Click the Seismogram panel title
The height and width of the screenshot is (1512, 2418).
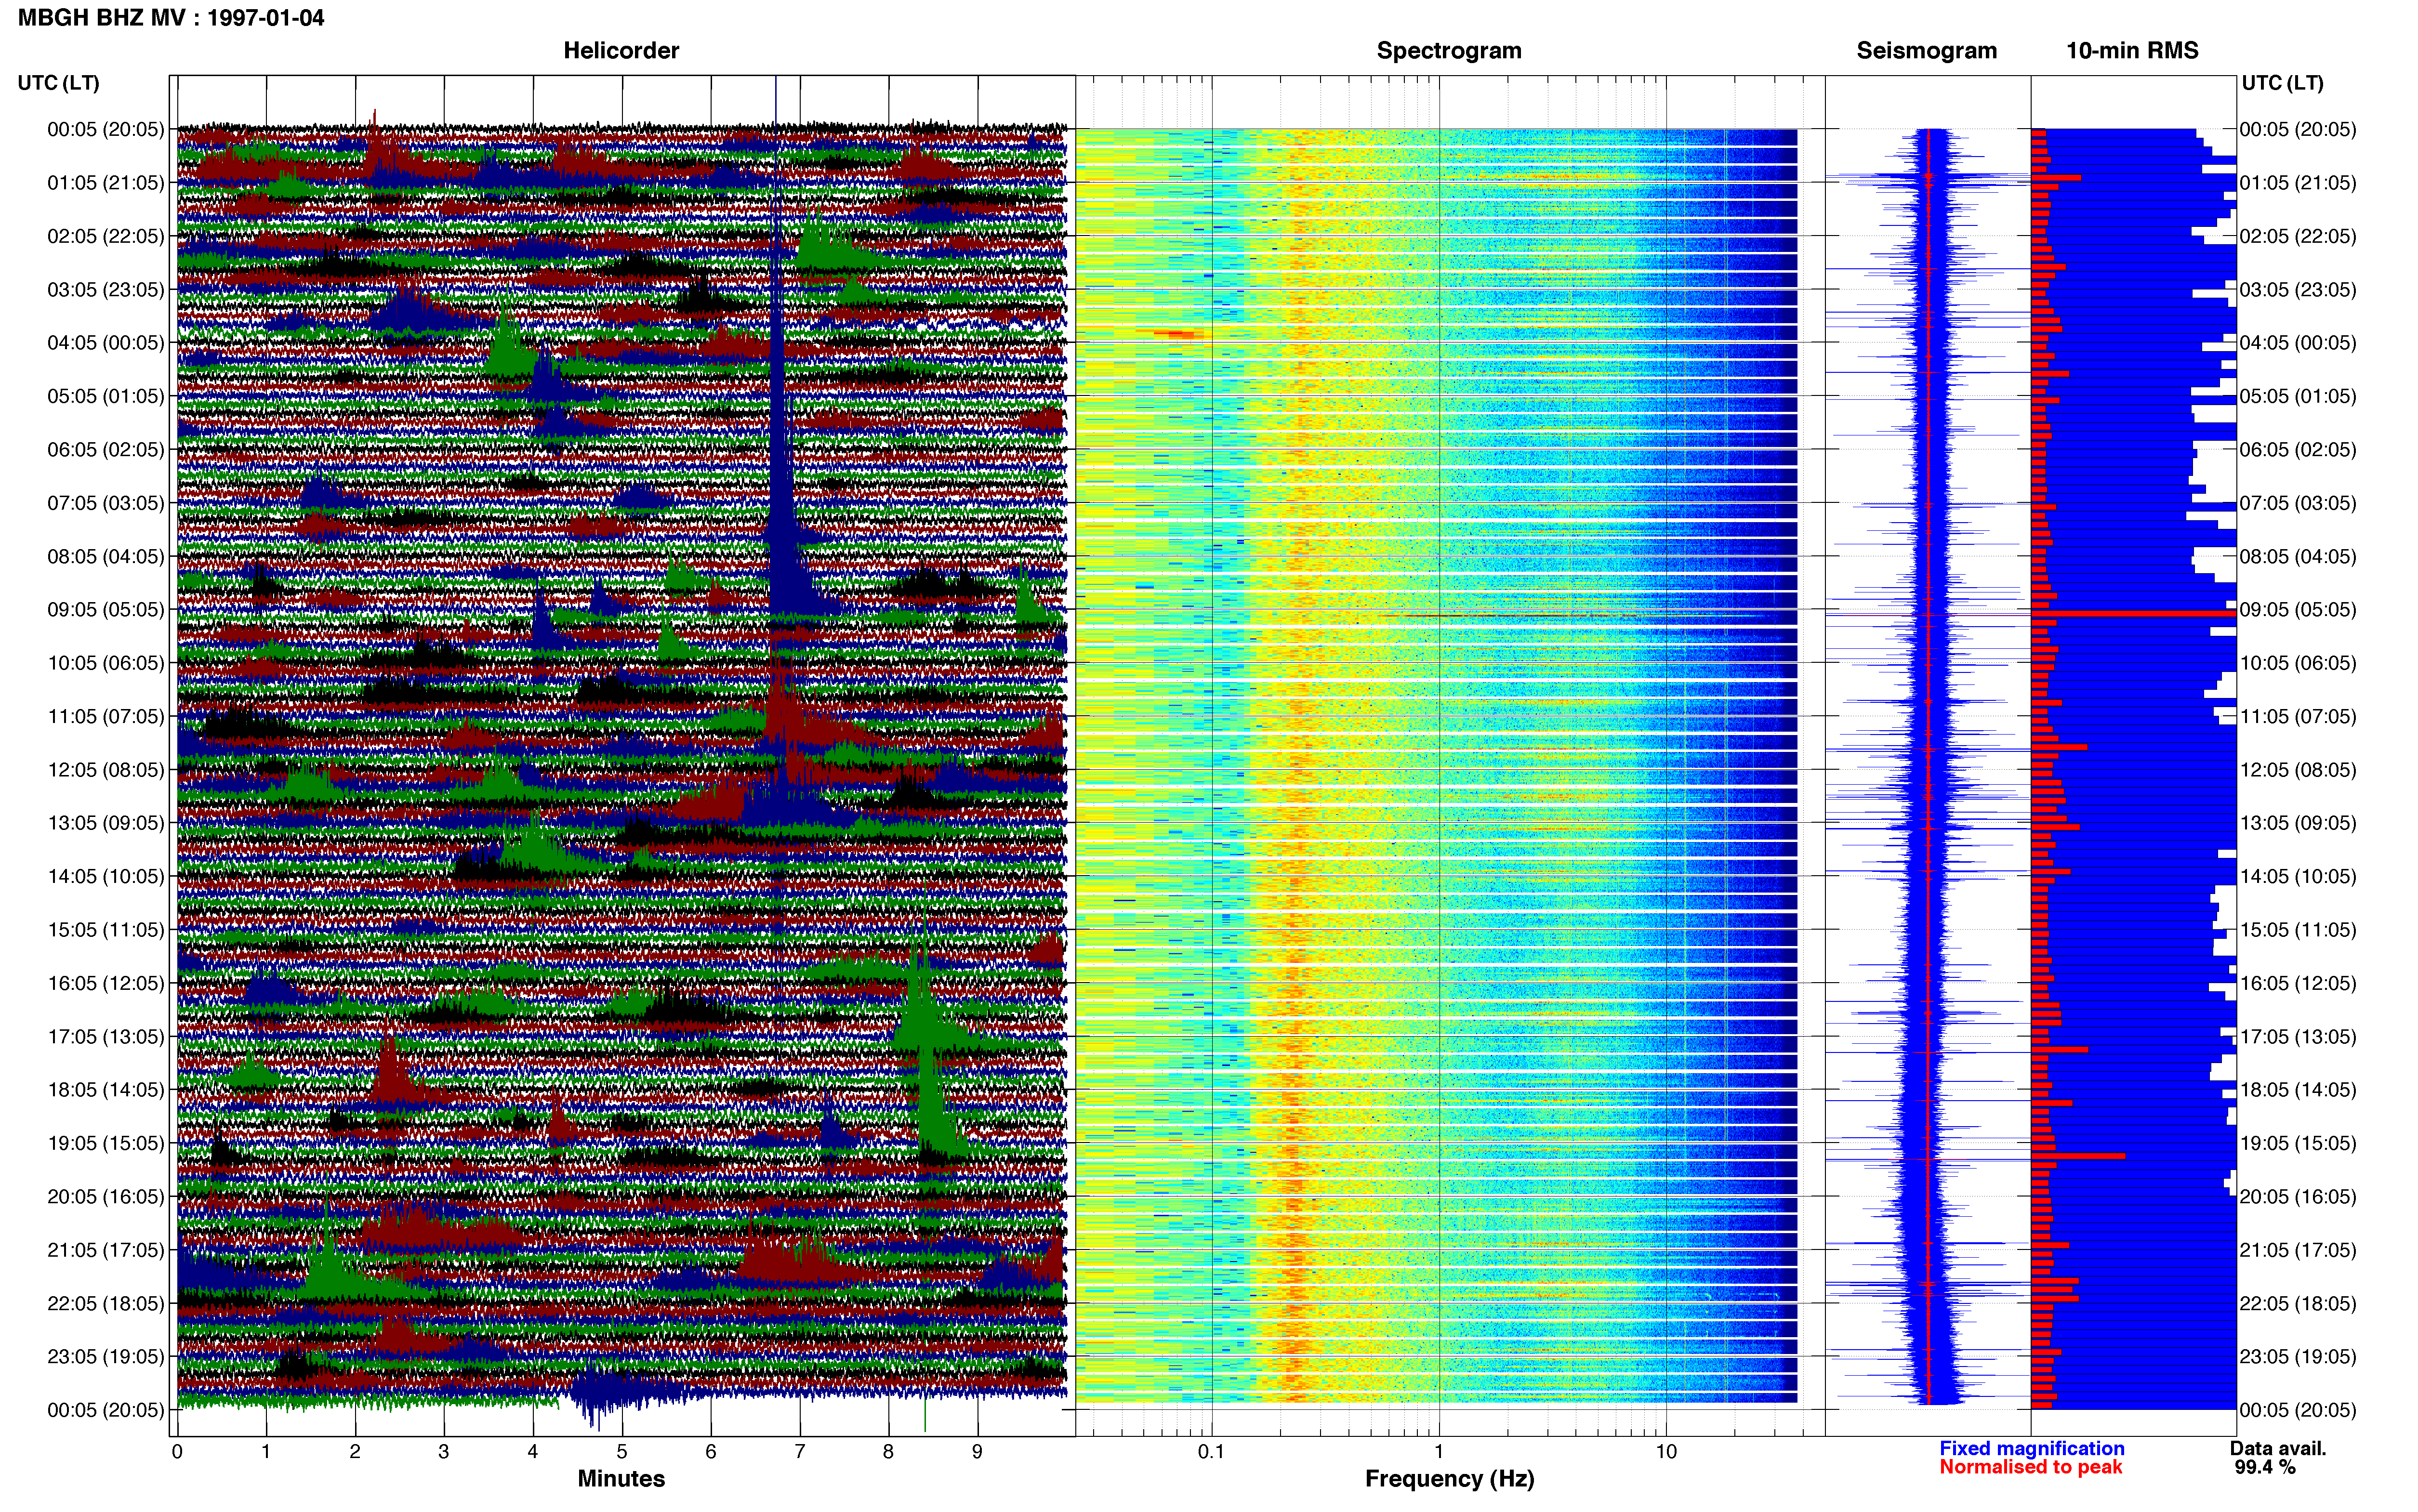(1926, 50)
